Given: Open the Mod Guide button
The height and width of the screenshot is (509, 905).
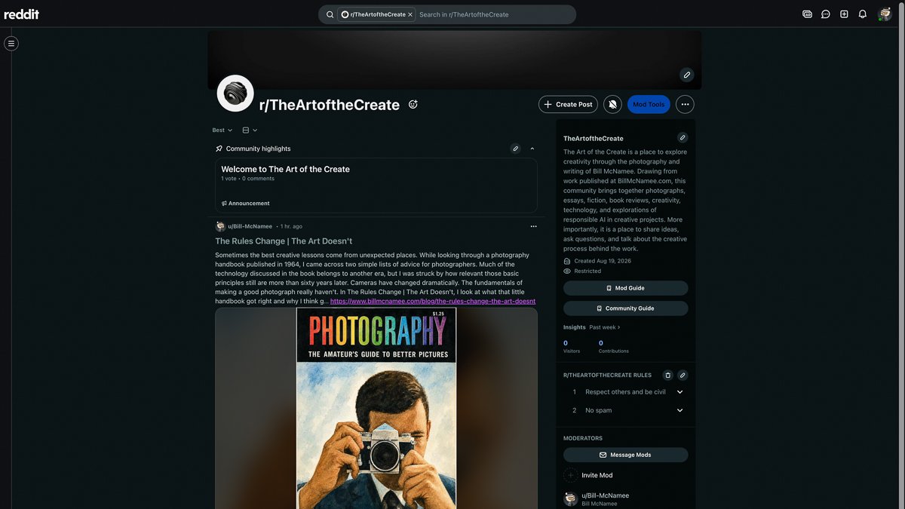Looking at the screenshot, I should click(625, 288).
